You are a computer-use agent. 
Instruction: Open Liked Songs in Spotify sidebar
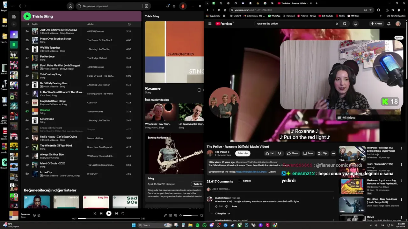click(x=14, y=34)
